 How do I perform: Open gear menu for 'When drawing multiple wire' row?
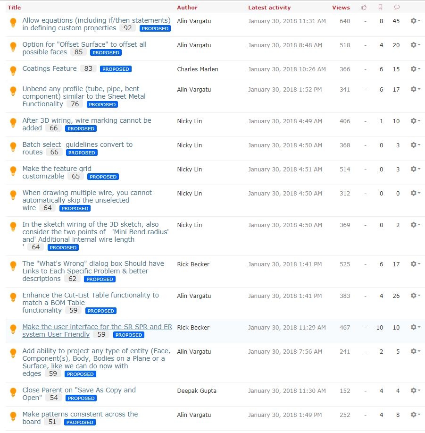coord(416,193)
